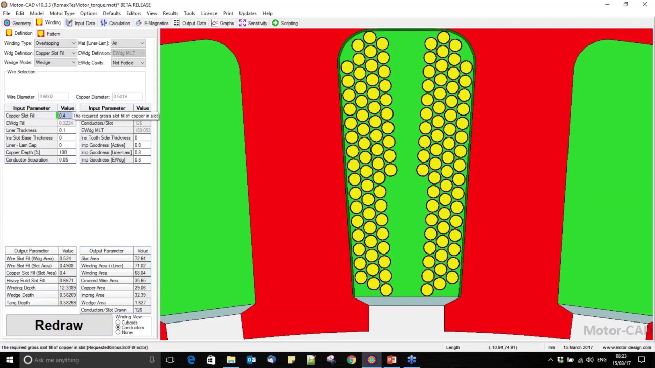Select the Slot Area output value 72.64
The height and width of the screenshot is (368, 655).
point(142,259)
